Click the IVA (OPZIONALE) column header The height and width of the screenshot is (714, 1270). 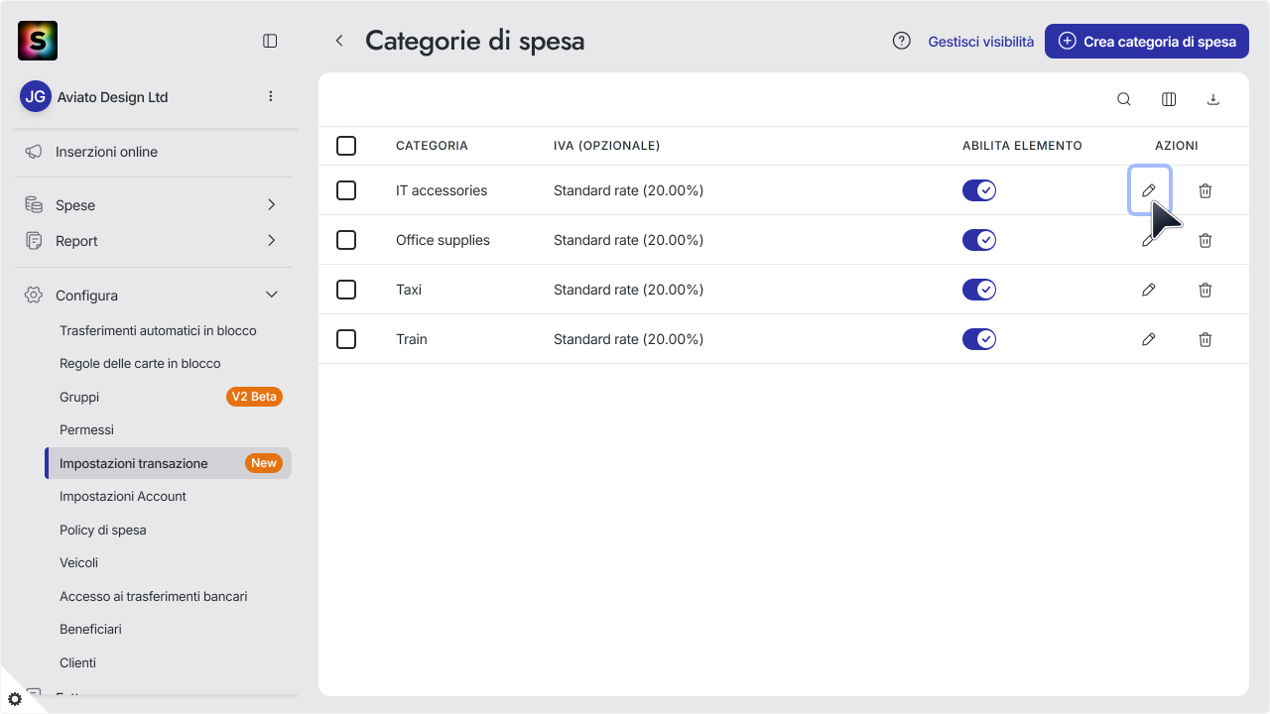pyautogui.click(x=606, y=146)
